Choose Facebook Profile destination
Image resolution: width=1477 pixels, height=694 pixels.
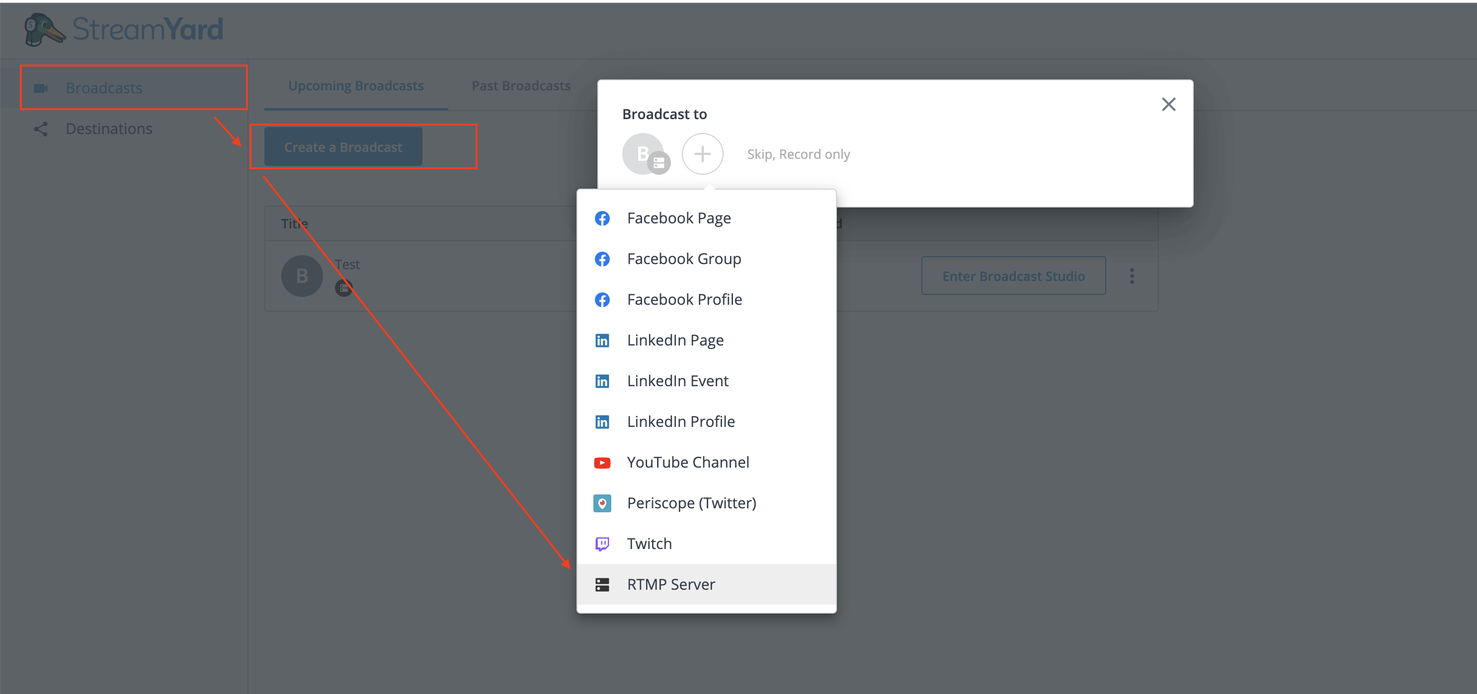point(706,299)
